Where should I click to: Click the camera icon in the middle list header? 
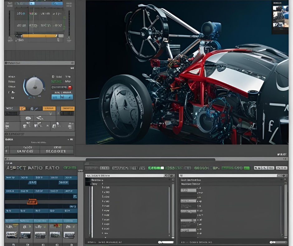[x=166, y=176]
